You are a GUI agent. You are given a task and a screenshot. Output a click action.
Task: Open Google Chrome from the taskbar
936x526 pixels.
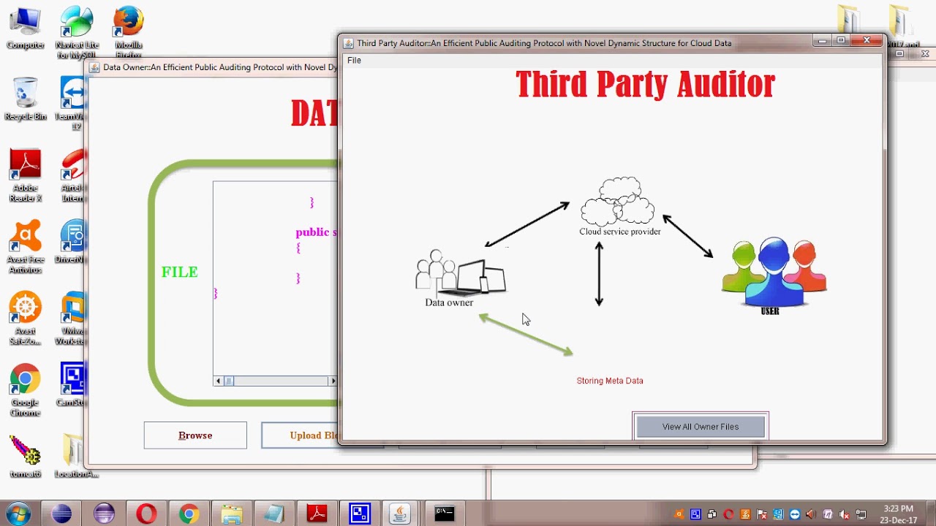click(189, 514)
